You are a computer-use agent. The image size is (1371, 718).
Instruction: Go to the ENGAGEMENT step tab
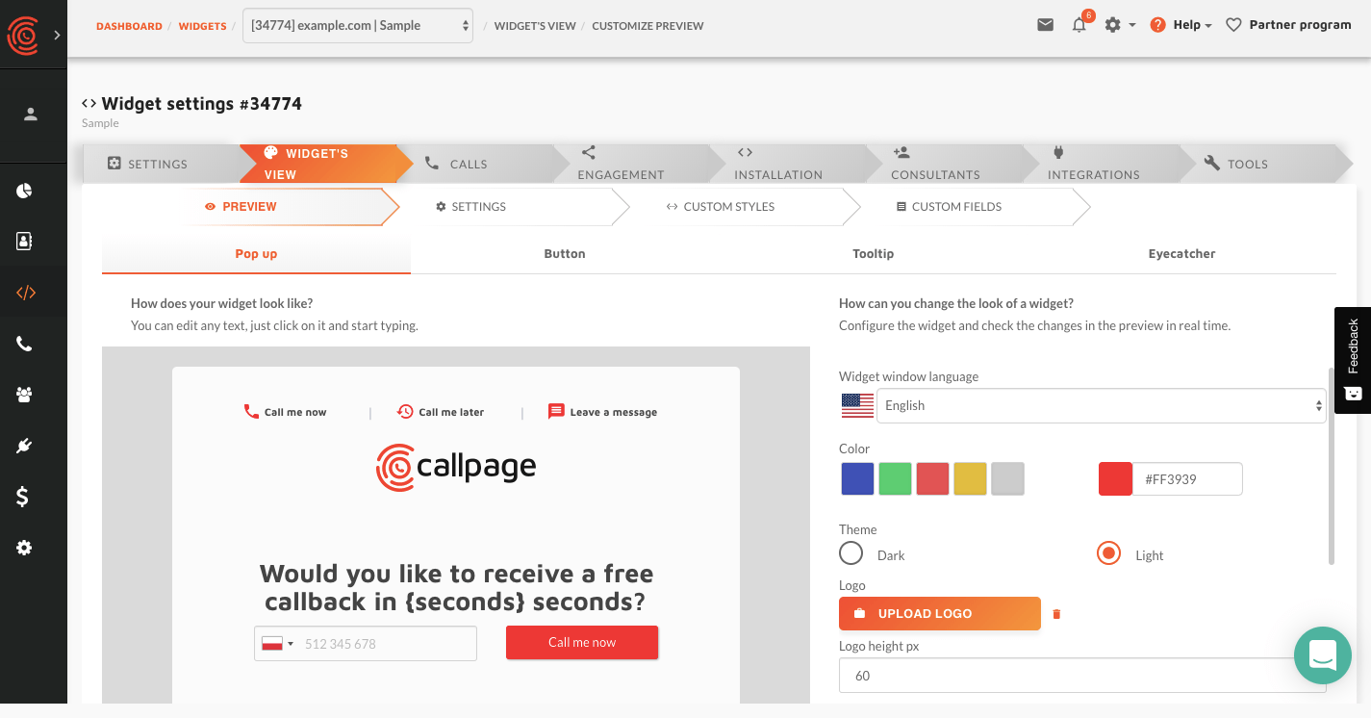click(631, 164)
